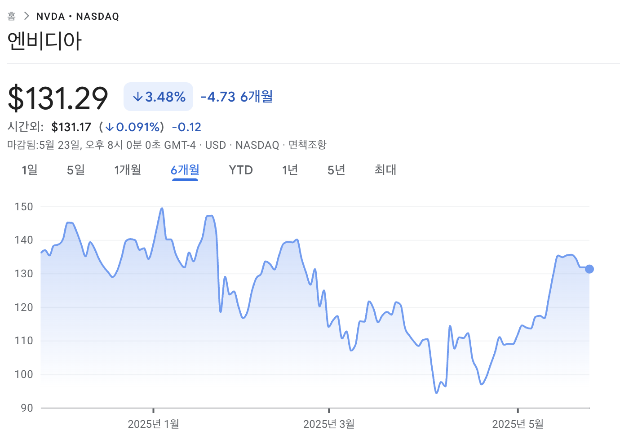This screenshot has width=620, height=444.
Task: Click the '120' y-axis label
Action: pos(24,307)
